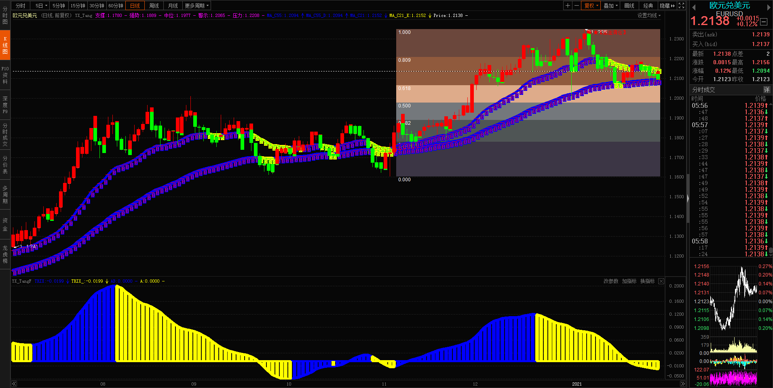773x388 pixels.
Task: Collapse quote panel using minus box
Action: pyautogui.click(x=764, y=22)
